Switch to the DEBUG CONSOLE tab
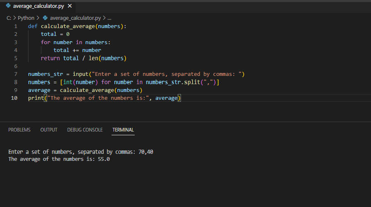 click(85, 130)
